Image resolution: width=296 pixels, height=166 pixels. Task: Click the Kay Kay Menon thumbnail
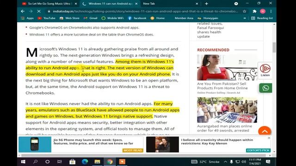point(162,144)
